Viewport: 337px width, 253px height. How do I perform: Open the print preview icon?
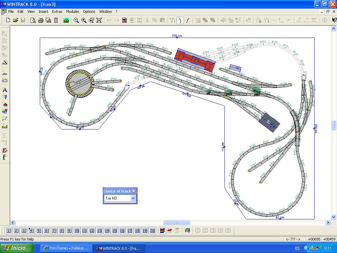33,20
